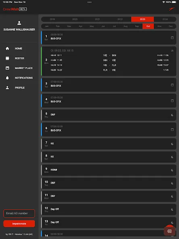Select year 2022 tab
Image resolution: width=179 pixels, height=239 pixels.
[x=120, y=19]
